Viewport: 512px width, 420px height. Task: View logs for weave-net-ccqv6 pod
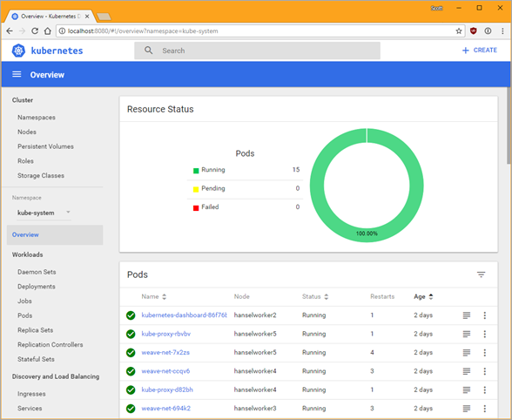point(467,371)
